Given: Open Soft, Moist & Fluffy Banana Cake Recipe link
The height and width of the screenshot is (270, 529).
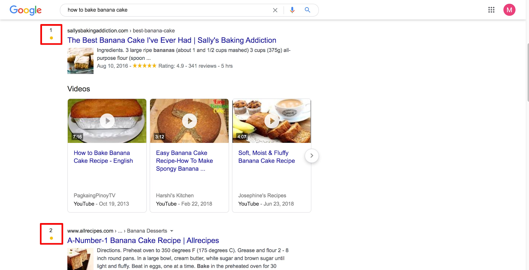Looking at the screenshot, I should pyautogui.click(x=266, y=157).
